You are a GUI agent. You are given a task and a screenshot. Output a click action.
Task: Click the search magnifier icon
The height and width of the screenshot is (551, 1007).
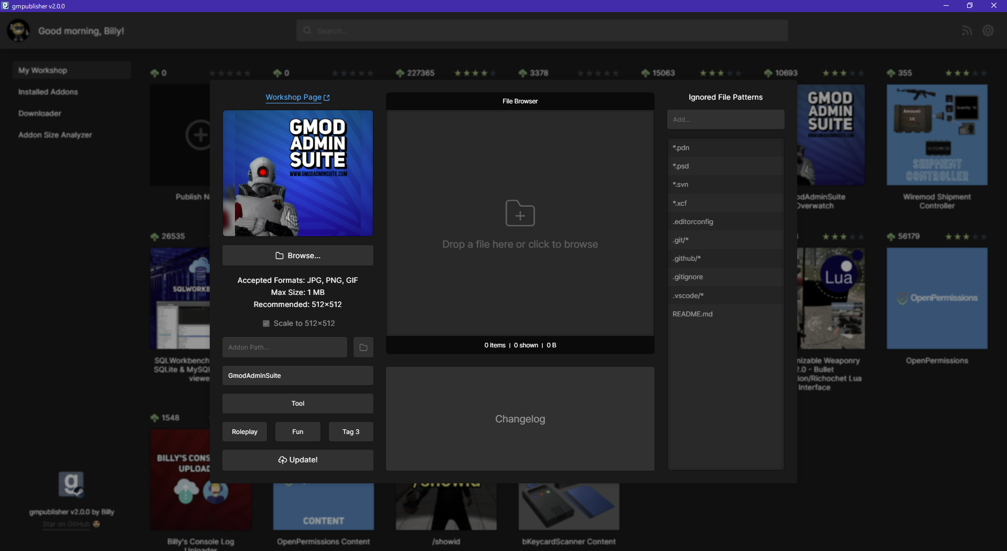[307, 30]
